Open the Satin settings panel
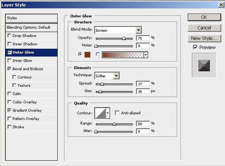 (17, 94)
